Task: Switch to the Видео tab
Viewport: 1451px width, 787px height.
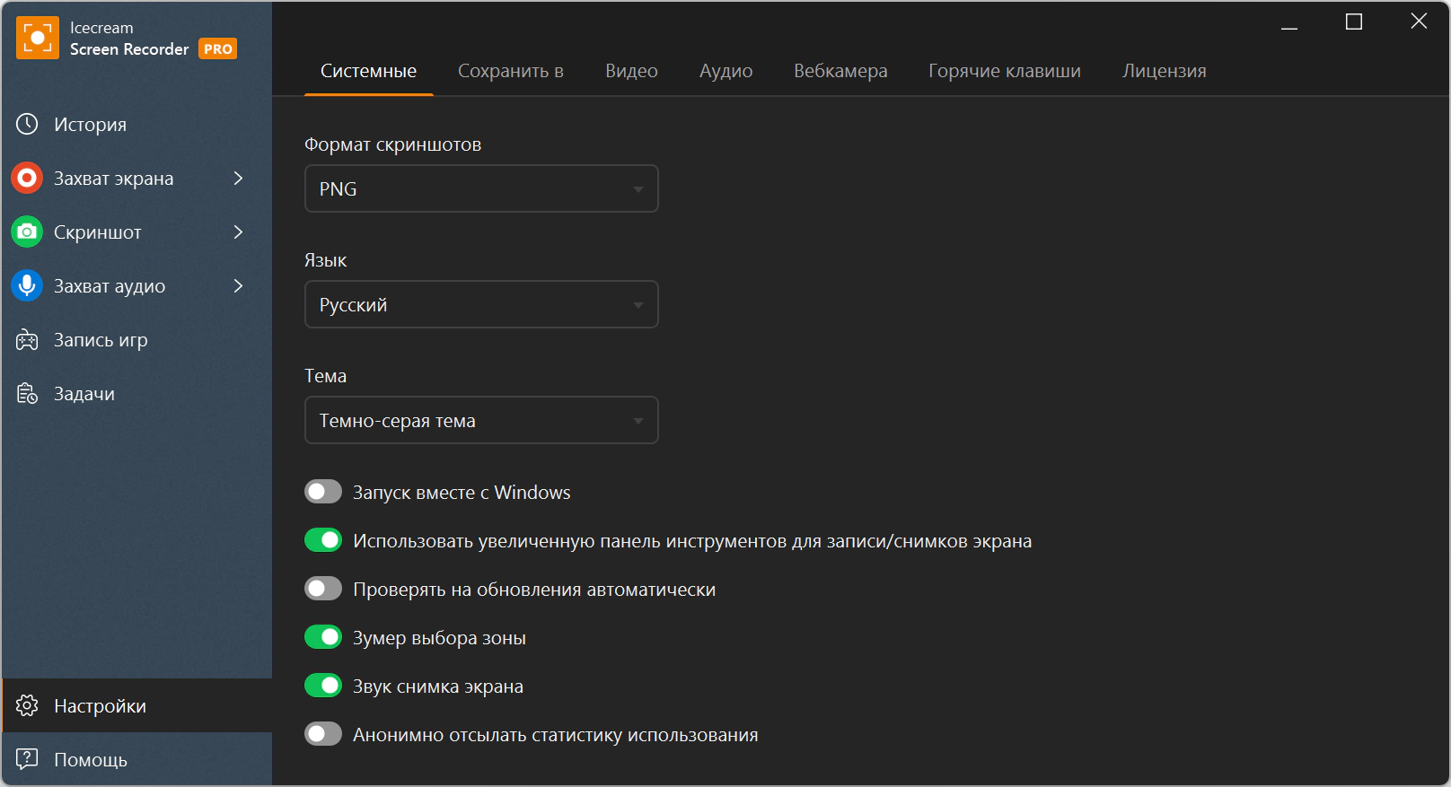Action: coord(631,71)
